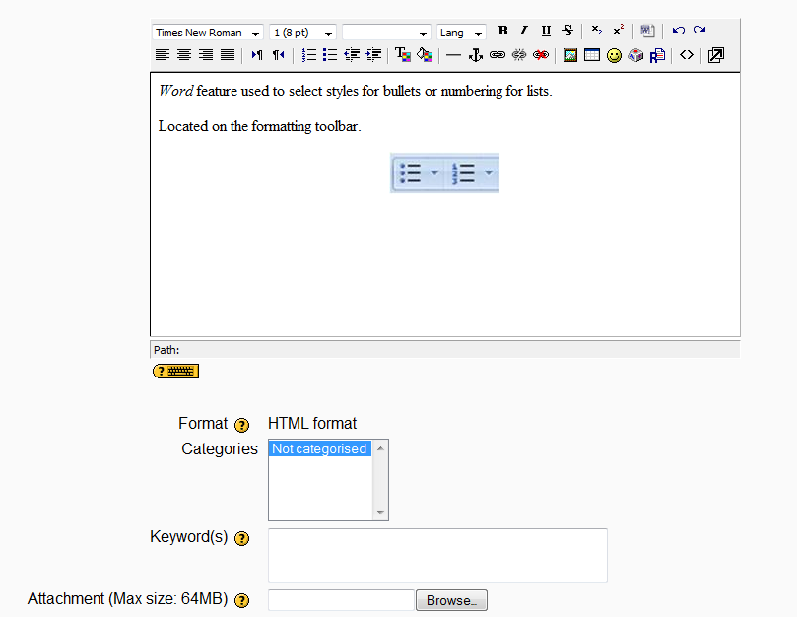Click the Categories list scroll up arrow
The width and height of the screenshot is (797, 617).
tap(380, 448)
